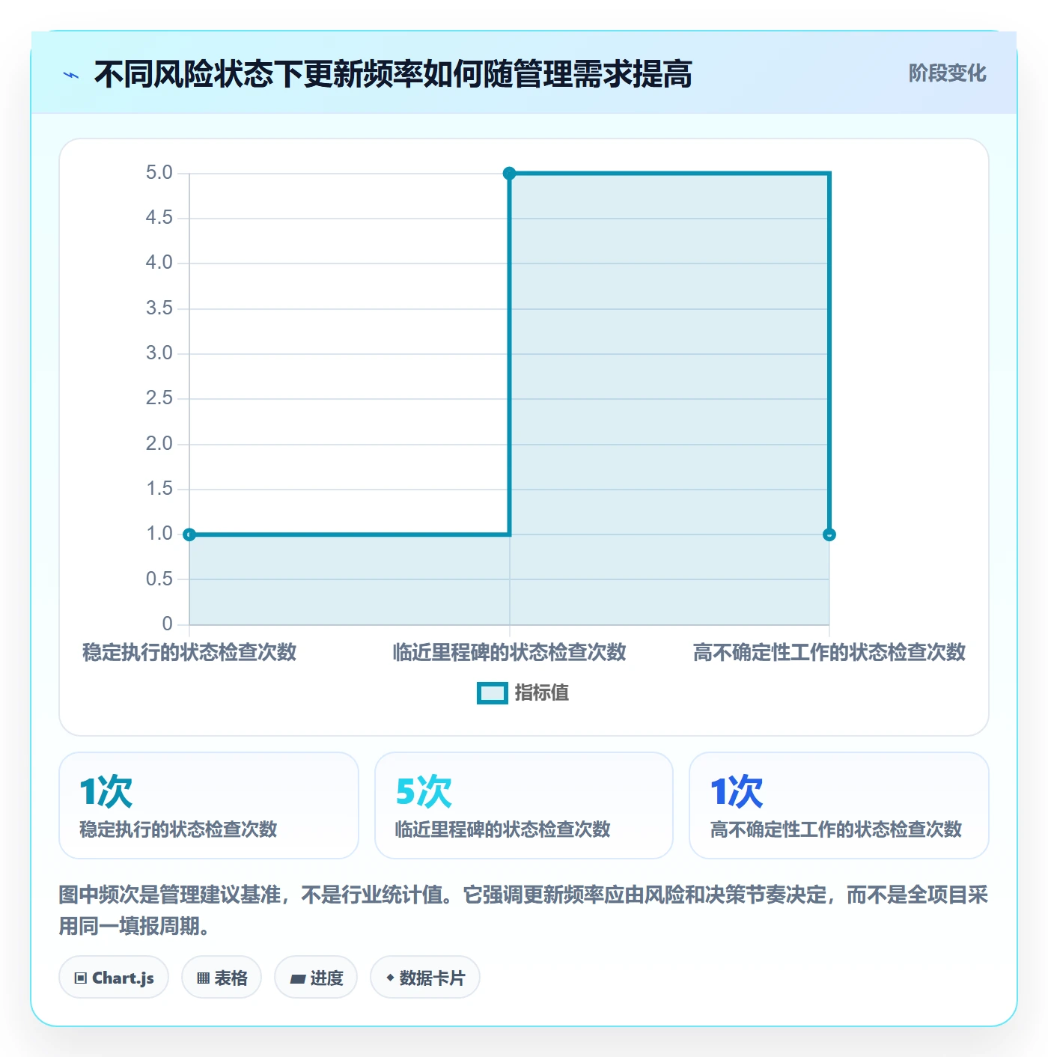Viewport: 1048px width, 1057px height.
Task: Open the 1次 稳定执行 data card
Action: click(209, 805)
